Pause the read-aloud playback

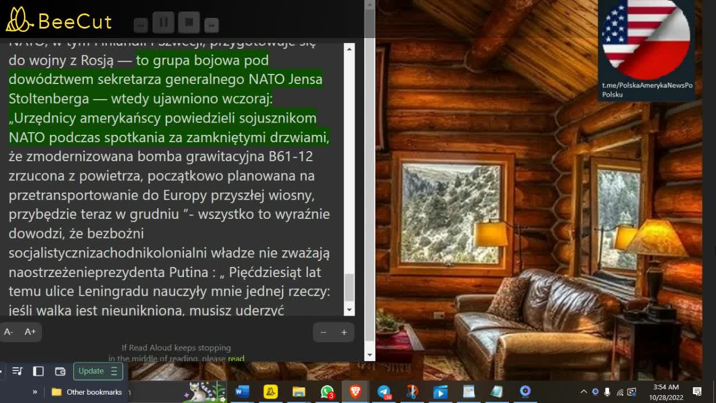tap(164, 22)
